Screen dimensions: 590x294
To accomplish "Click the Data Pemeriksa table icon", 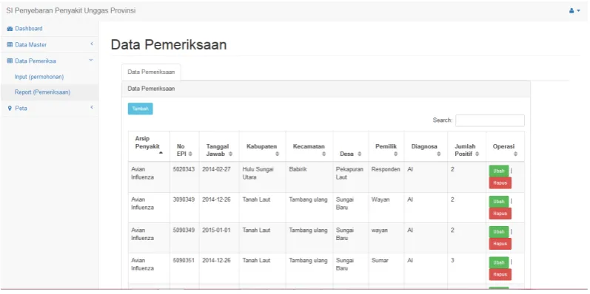I will coord(10,61).
